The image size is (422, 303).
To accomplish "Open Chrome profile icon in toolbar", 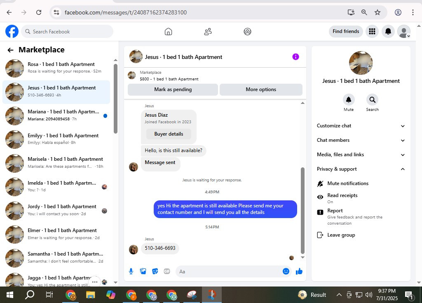I will 398,12.
